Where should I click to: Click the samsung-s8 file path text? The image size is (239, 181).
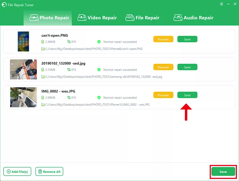[104, 77]
